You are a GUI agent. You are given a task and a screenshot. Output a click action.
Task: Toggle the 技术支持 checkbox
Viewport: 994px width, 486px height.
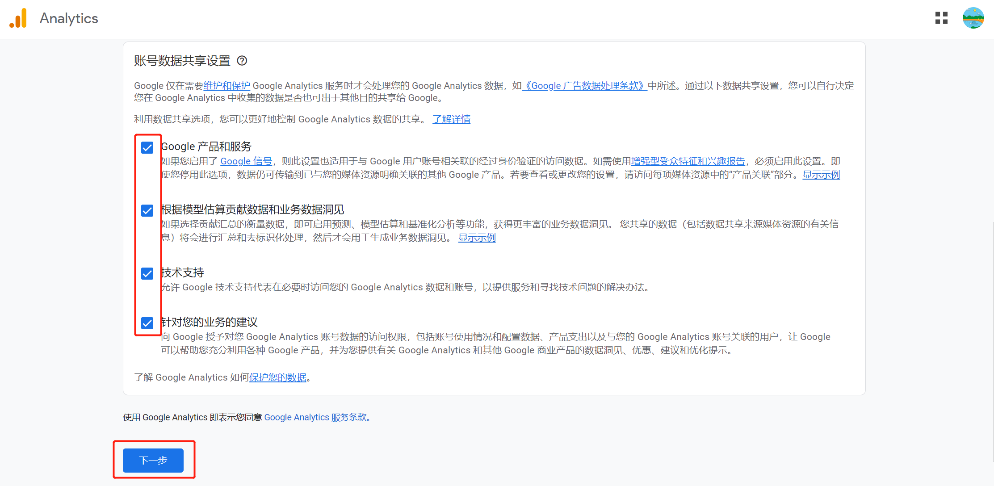pyautogui.click(x=147, y=273)
